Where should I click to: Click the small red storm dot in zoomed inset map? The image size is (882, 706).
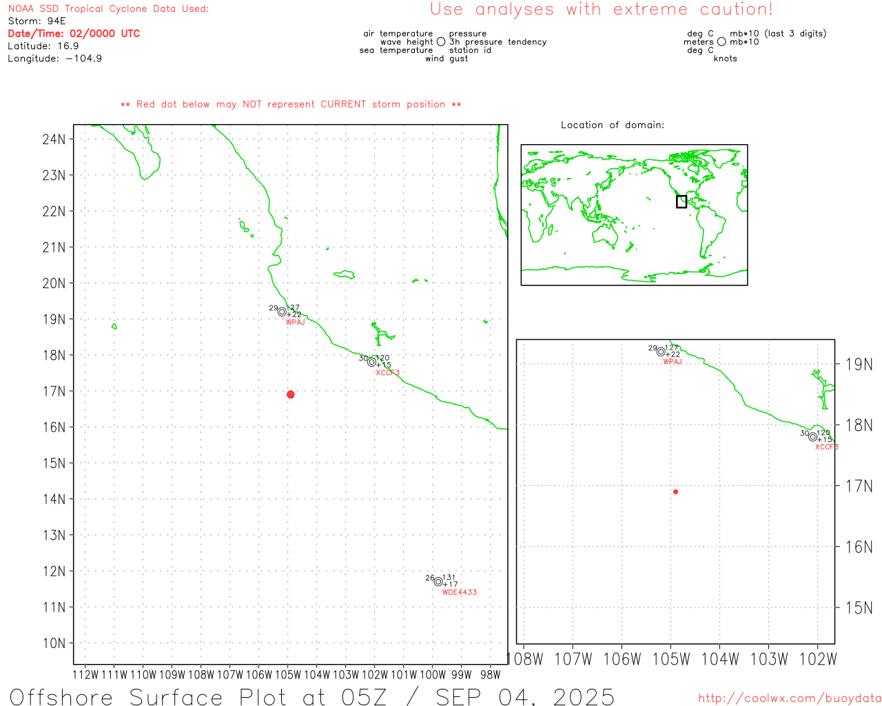[676, 492]
